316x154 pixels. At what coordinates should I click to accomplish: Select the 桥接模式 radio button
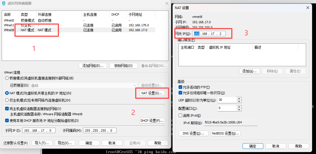[x=7, y=78]
